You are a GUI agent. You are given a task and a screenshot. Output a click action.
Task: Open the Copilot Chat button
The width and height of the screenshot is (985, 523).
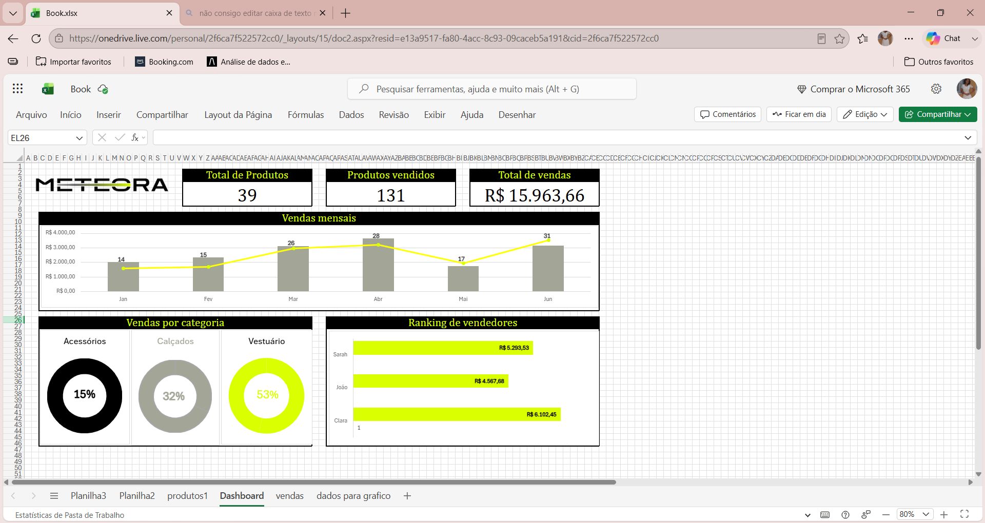coord(943,38)
